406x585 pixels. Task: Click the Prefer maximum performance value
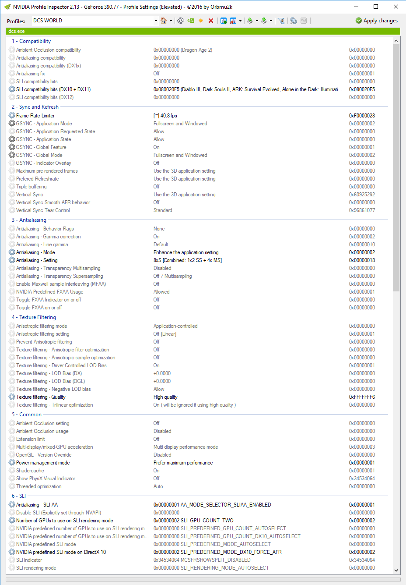[183, 463]
